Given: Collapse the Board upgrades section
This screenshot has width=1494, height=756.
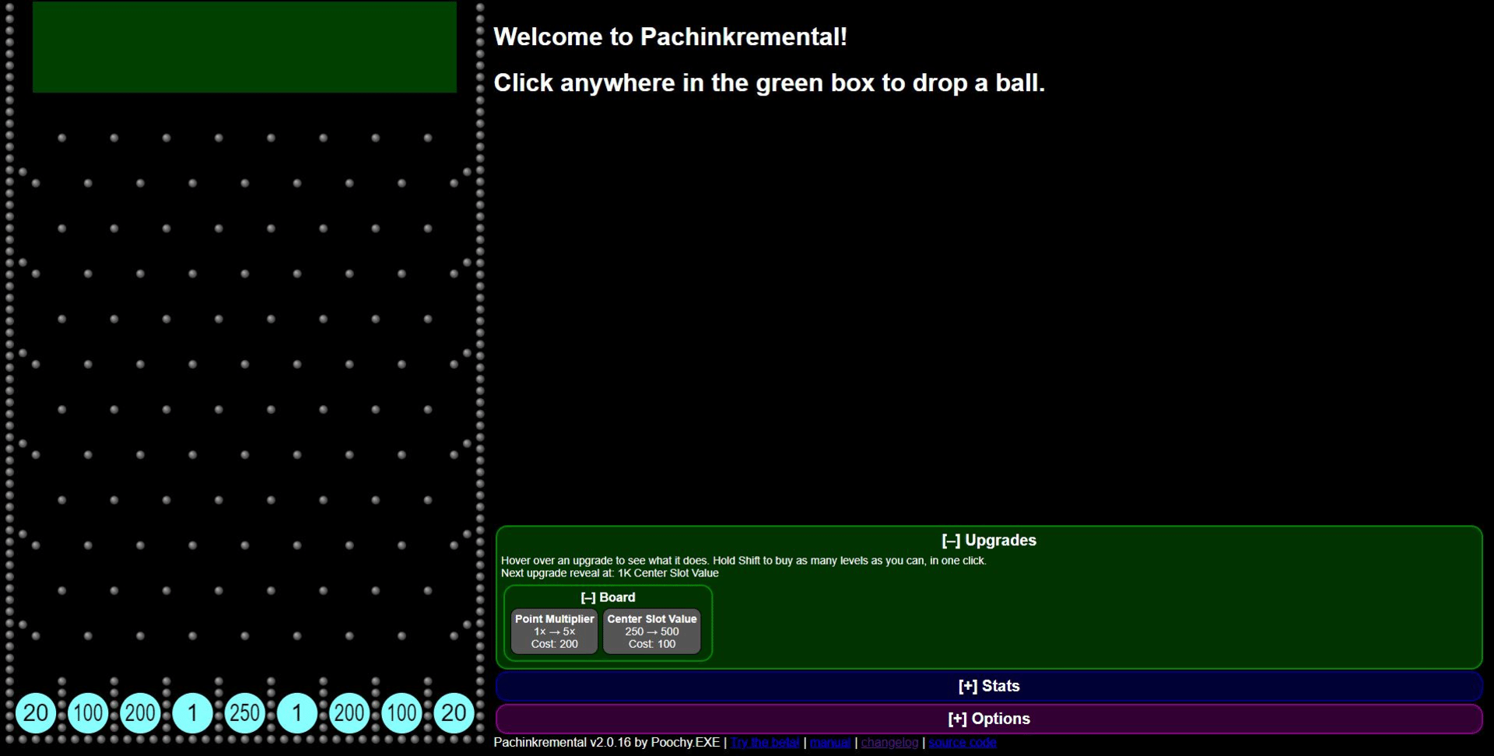Looking at the screenshot, I should click(608, 597).
